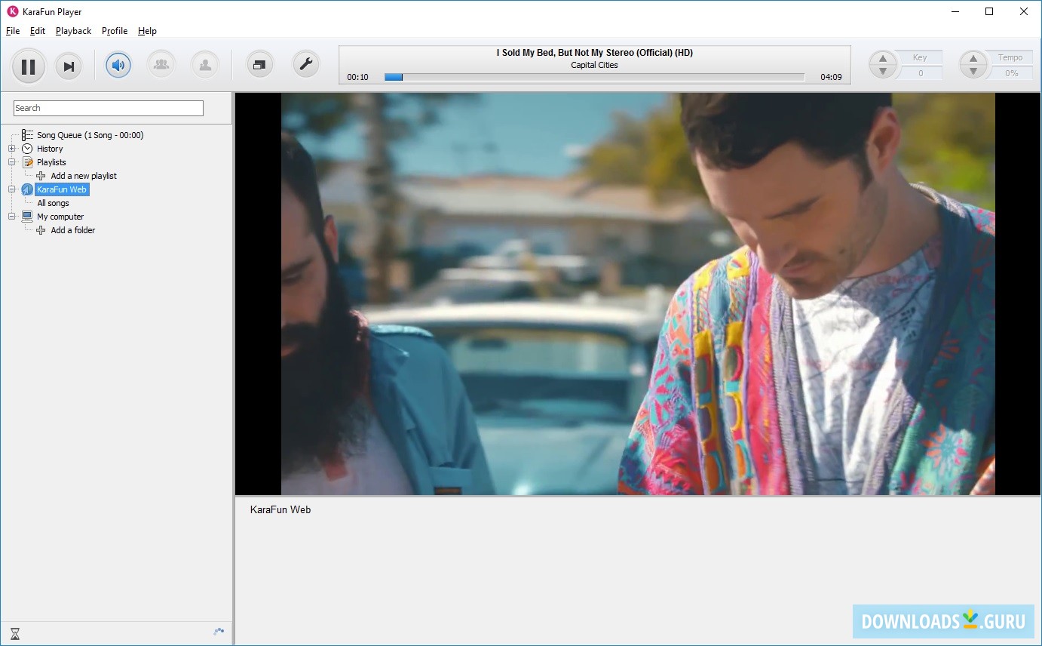Collapse the My computer tree node
This screenshot has width=1042, height=646.
point(12,217)
